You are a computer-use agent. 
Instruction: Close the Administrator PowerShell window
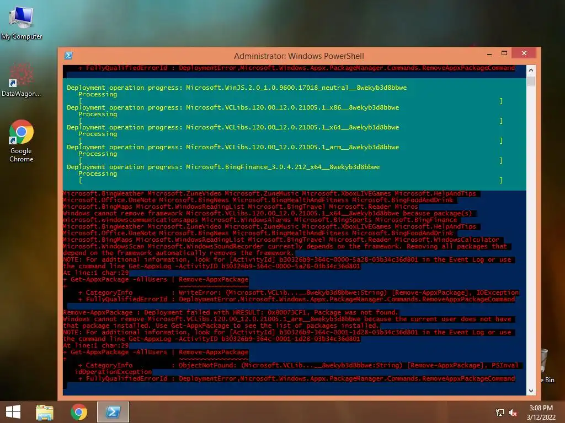(x=524, y=53)
